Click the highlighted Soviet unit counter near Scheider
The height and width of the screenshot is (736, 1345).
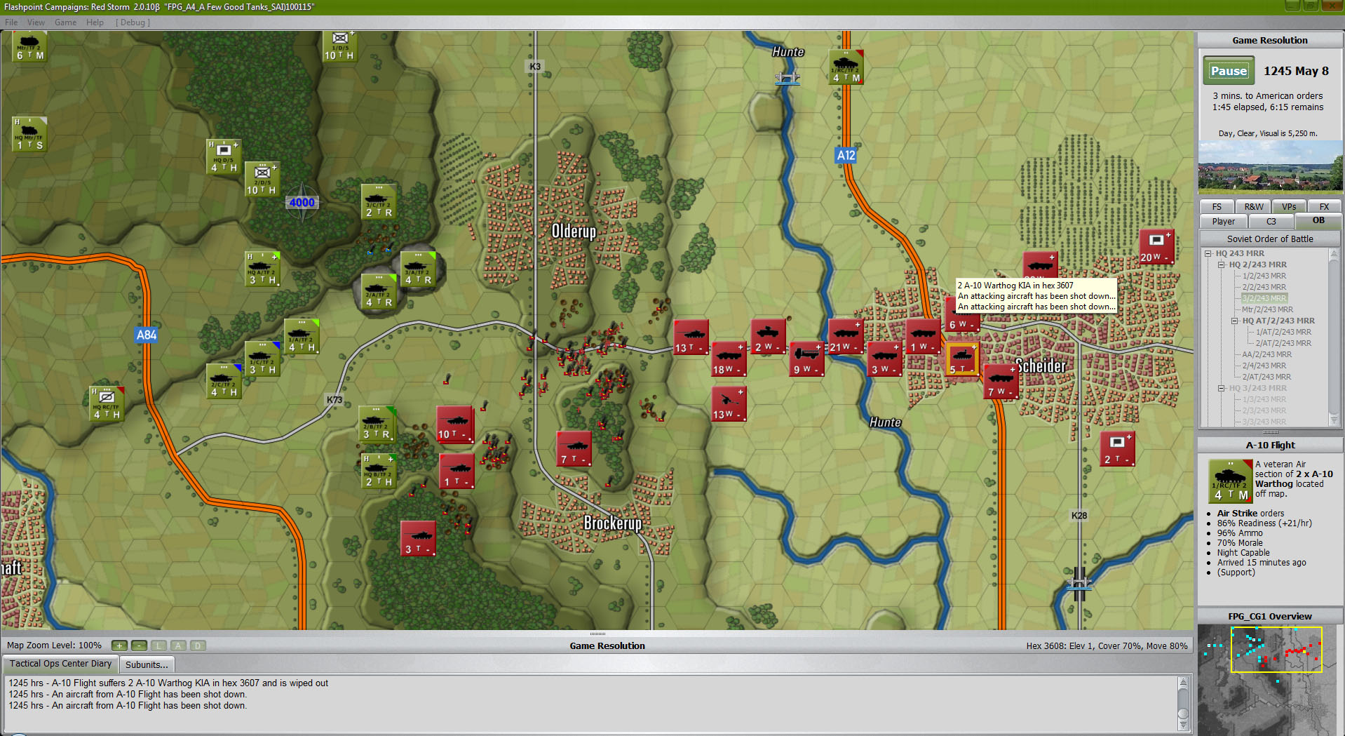[x=961, y=359]
